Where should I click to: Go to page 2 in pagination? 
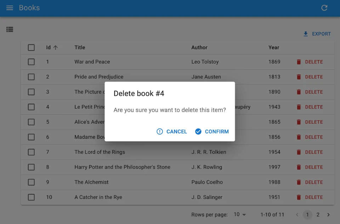[318, 214]
